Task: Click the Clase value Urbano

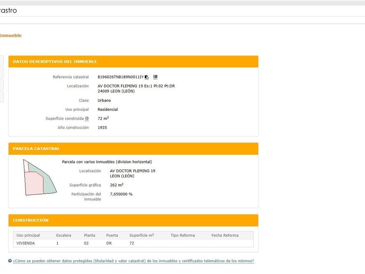Action: [104, 100]
